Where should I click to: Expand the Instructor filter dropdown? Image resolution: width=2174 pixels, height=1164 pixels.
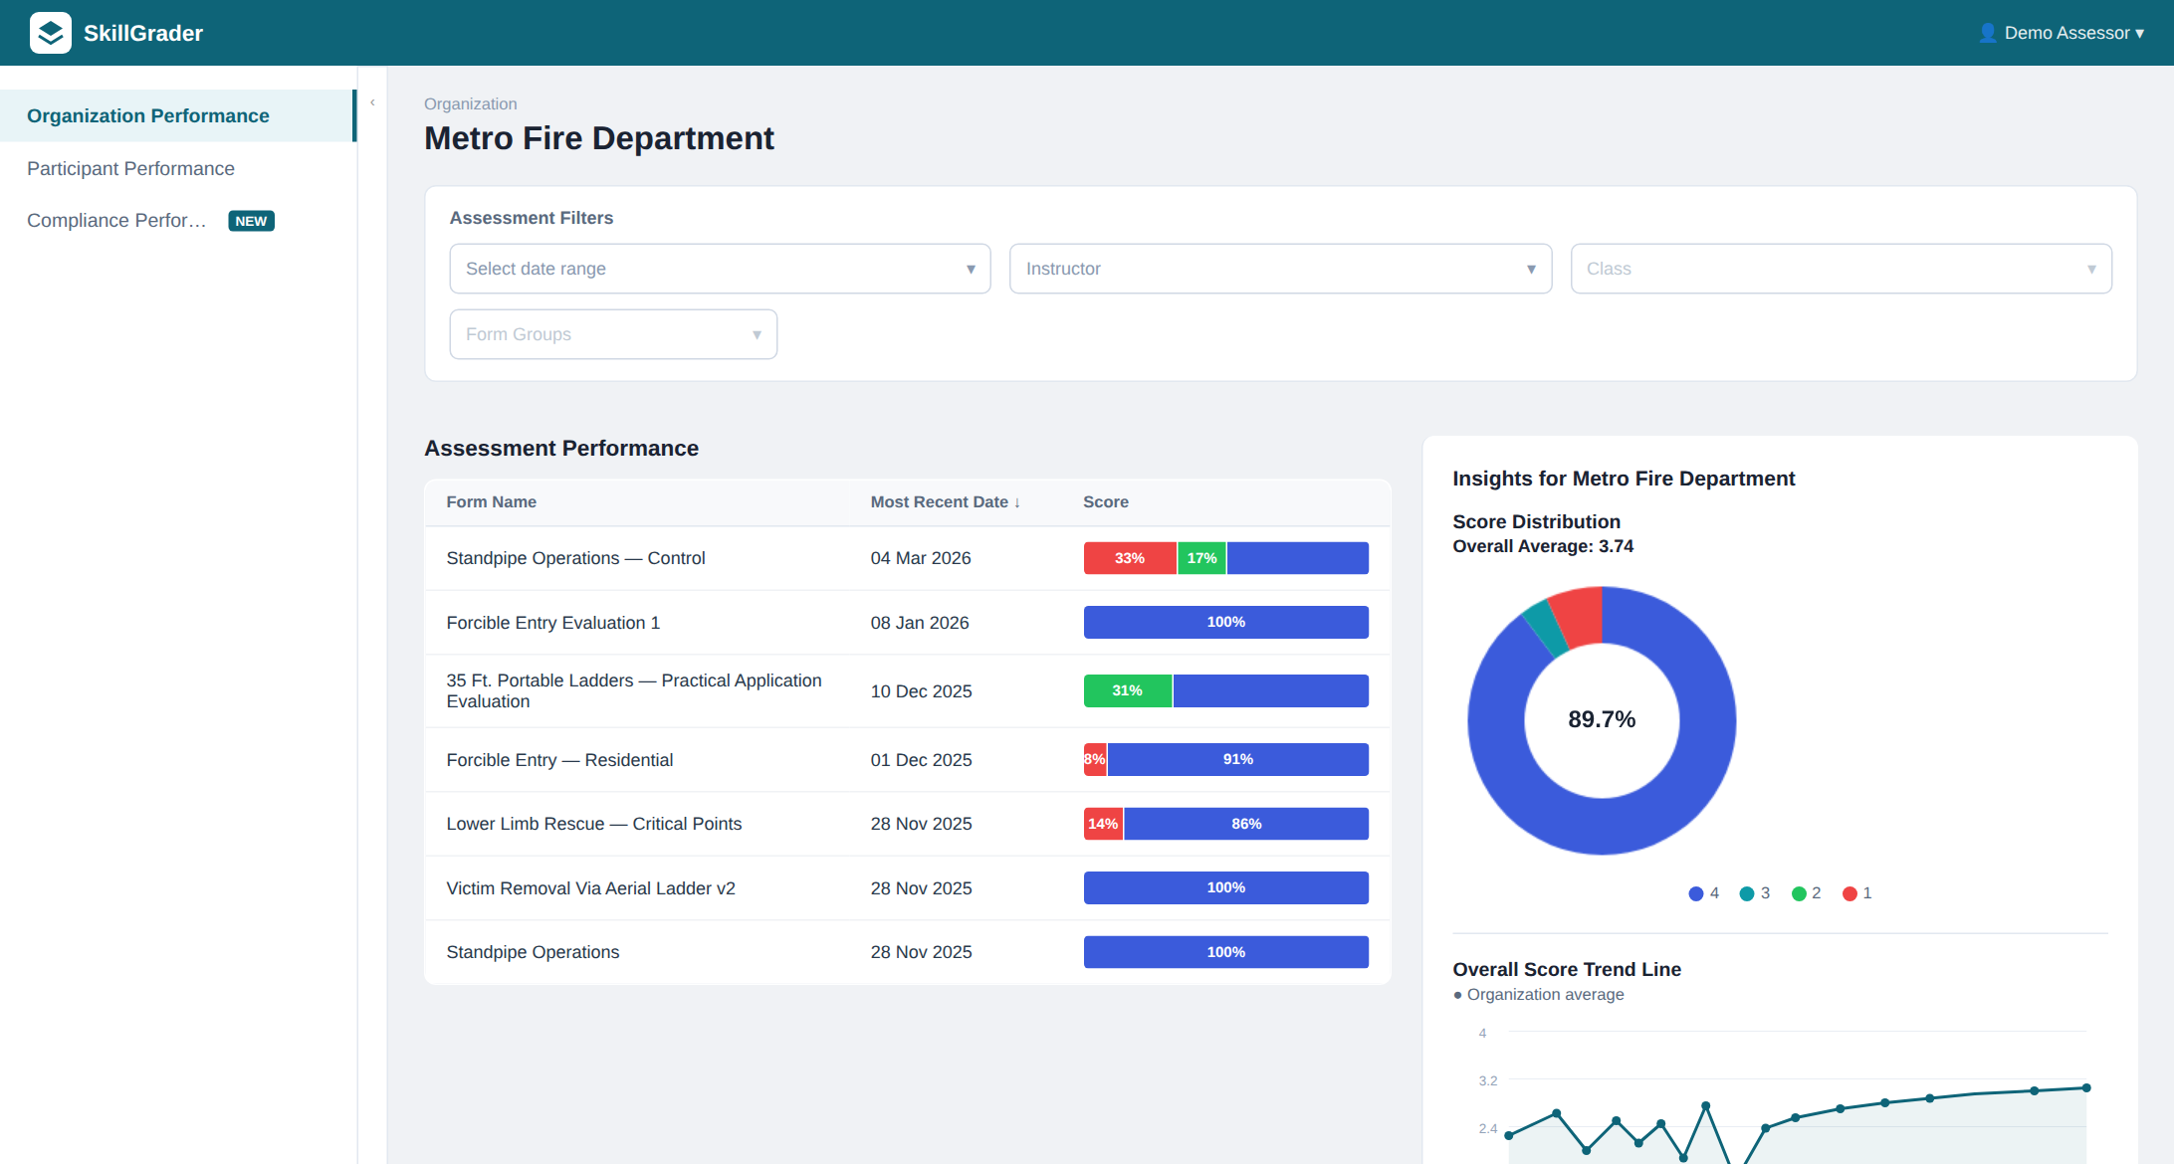pos(1280,269)
